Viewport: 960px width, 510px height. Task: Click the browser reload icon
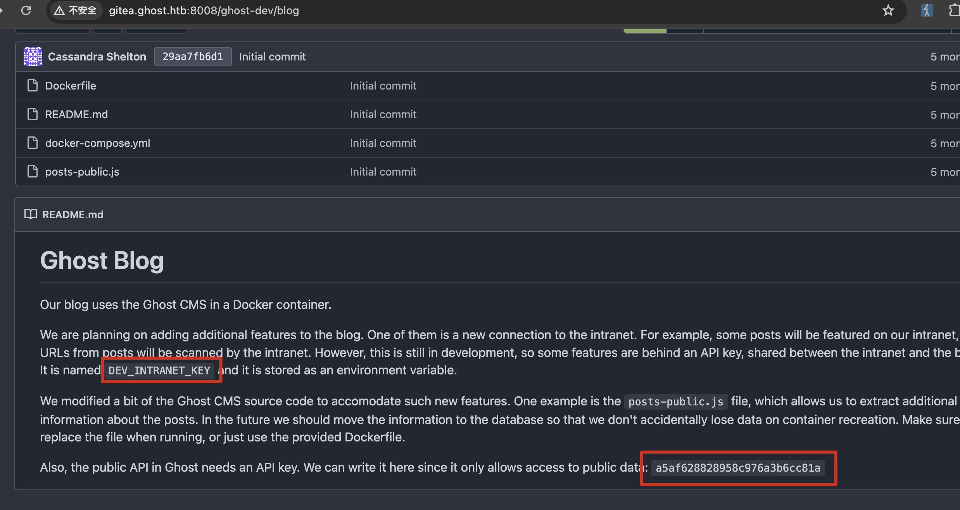[26, 10]
